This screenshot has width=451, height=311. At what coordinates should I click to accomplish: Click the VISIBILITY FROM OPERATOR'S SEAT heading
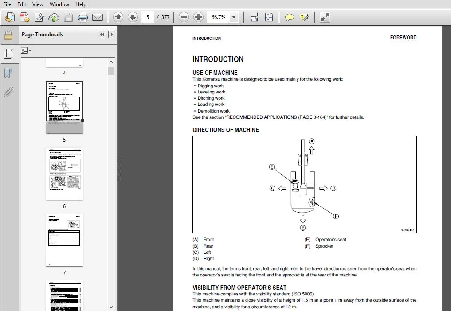[239, 288]
